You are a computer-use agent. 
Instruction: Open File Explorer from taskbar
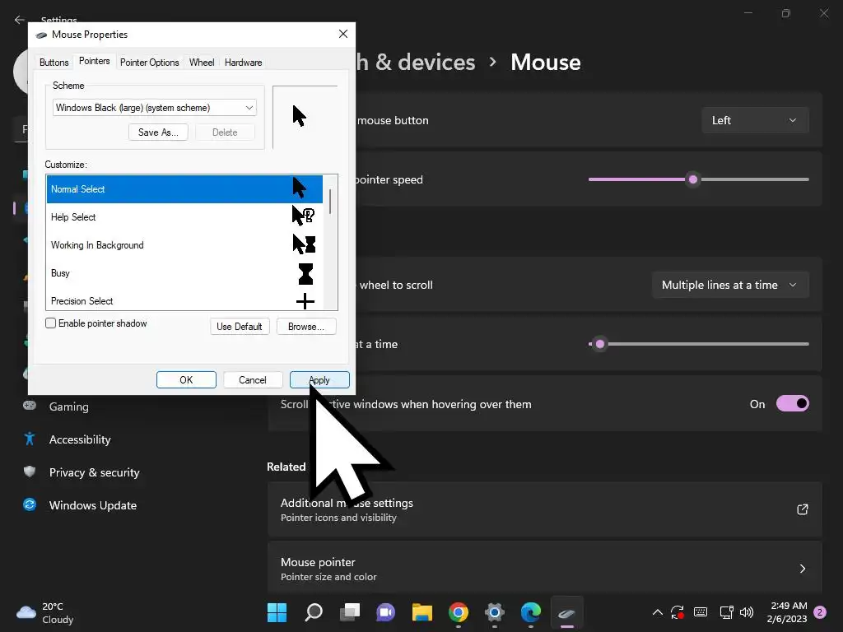pos(422,612)
